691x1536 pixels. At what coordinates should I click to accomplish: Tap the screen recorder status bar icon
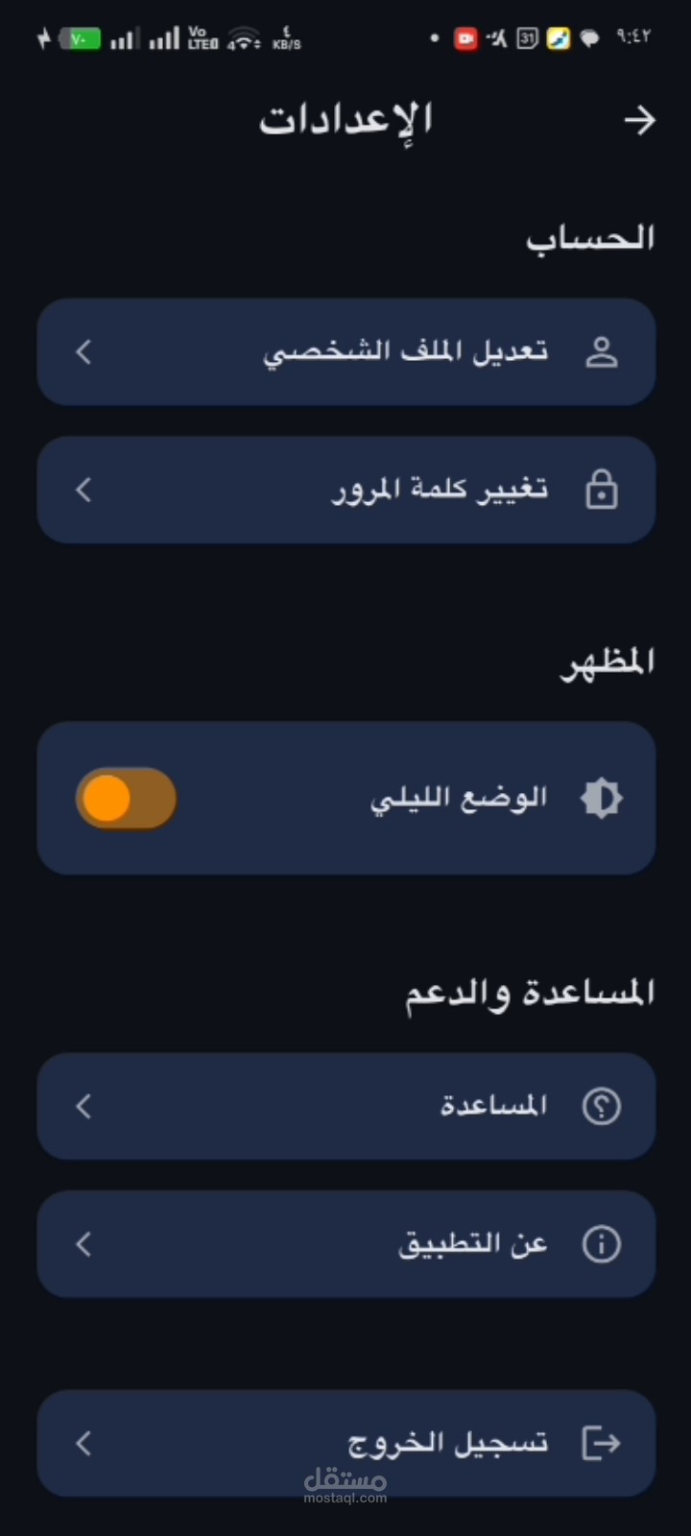465,38
